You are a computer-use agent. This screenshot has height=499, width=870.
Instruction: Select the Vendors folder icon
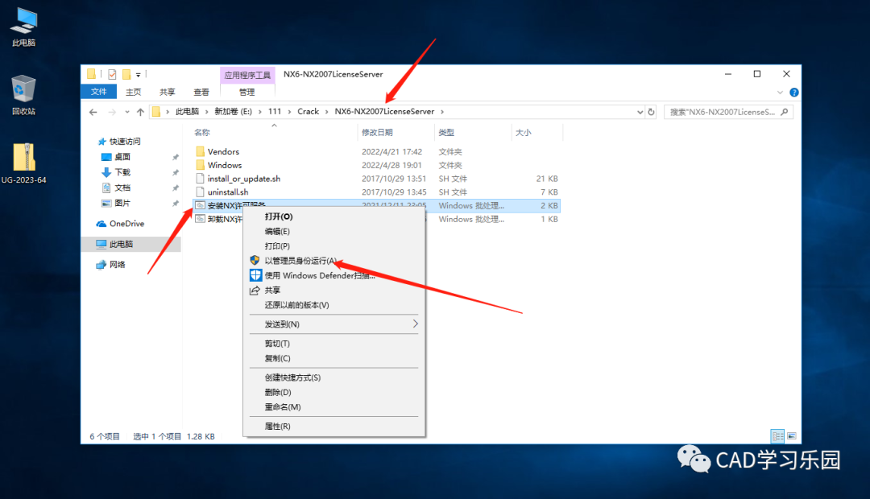pyautogui.click(x=201, y=151)
